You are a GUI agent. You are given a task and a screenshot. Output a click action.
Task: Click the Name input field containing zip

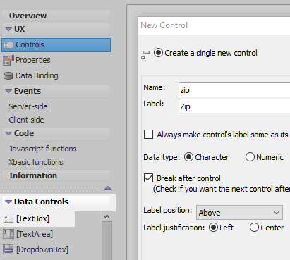234,90
